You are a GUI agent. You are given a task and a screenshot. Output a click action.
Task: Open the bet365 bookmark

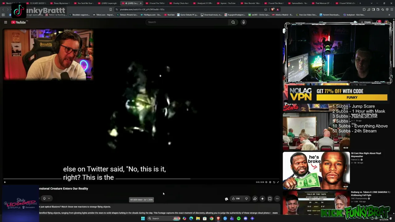coord(259,15)
